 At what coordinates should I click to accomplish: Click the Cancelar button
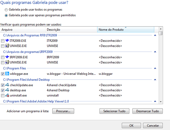(x=153, y=125)
